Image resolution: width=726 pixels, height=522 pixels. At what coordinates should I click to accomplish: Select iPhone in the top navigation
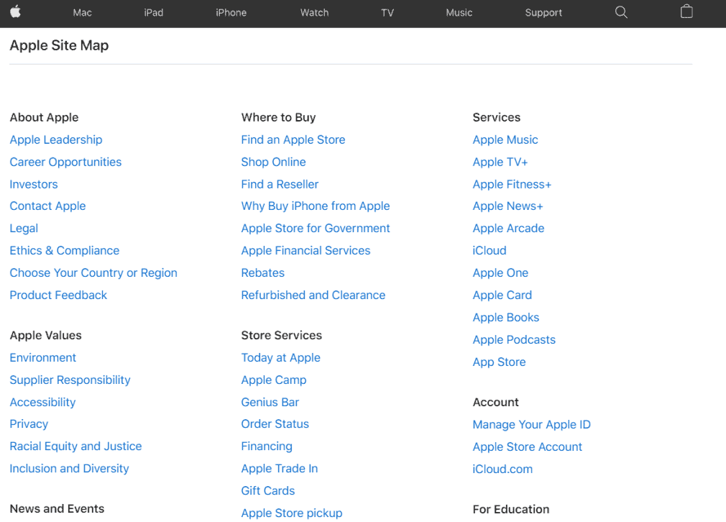(231, 12)
